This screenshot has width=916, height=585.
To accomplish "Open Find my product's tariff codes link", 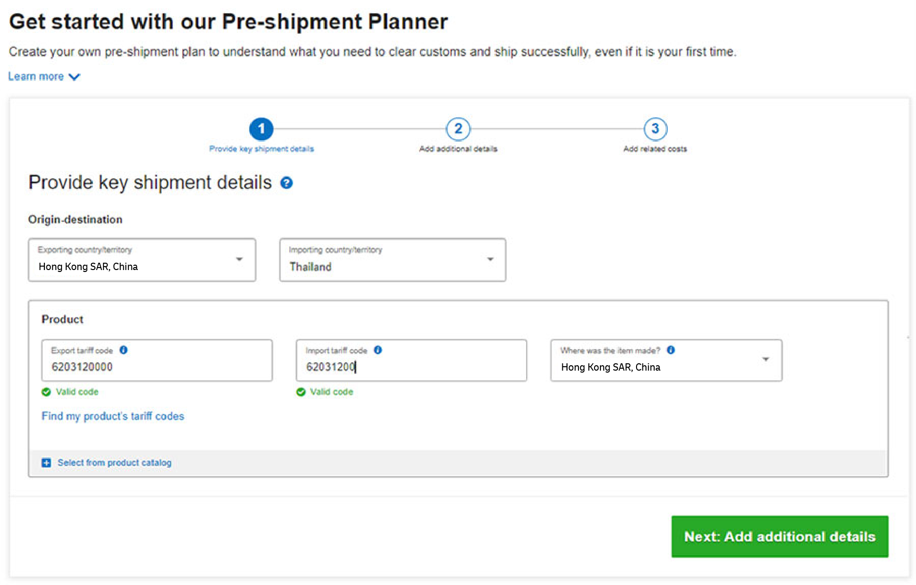I will point(113,416).
